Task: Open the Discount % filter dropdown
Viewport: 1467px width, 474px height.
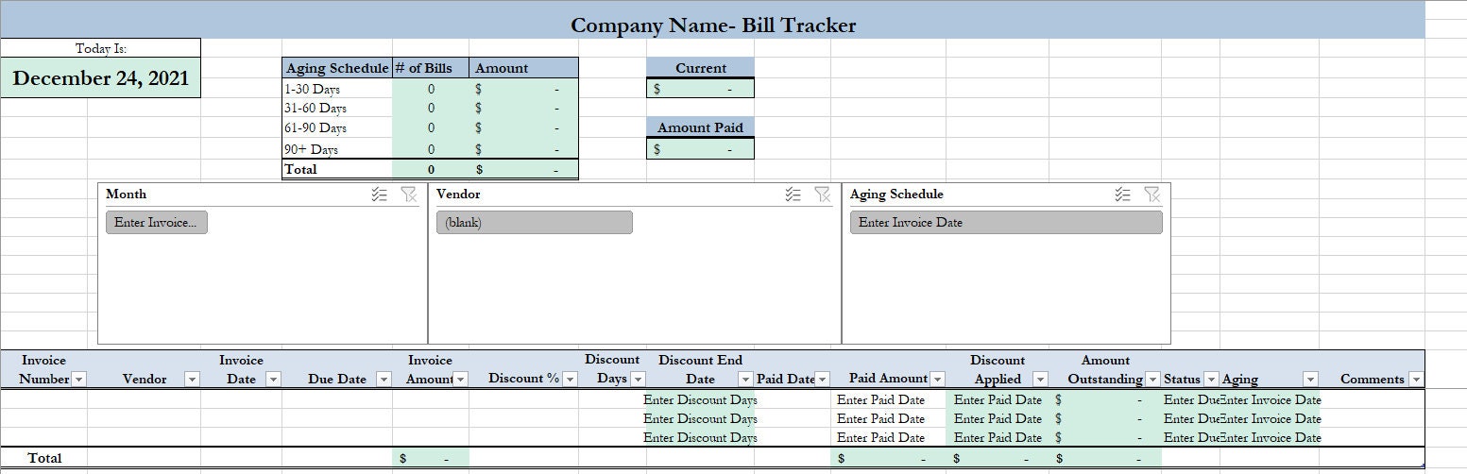Action: [x=570, y=380]
